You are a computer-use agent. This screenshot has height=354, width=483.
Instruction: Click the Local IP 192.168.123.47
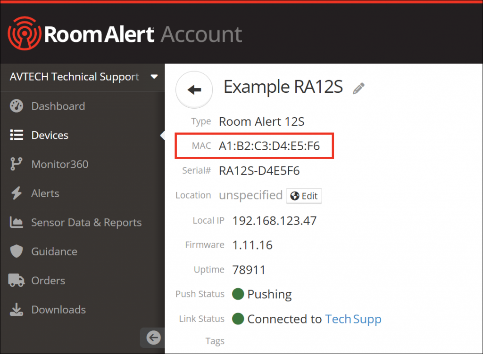pos(275,220)
